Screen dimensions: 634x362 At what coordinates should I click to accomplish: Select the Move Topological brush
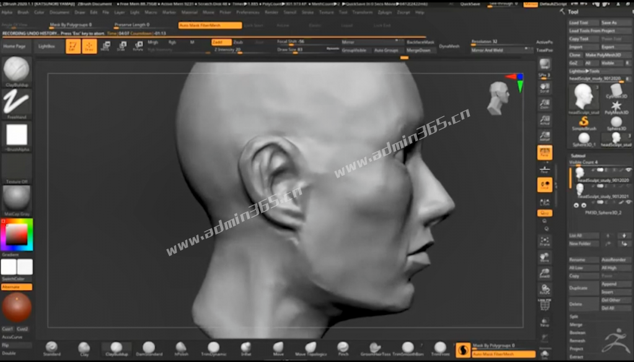(x=310, y=348)
